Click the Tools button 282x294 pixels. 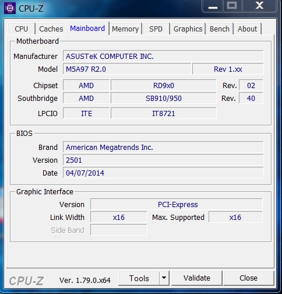tap(139, 278)
